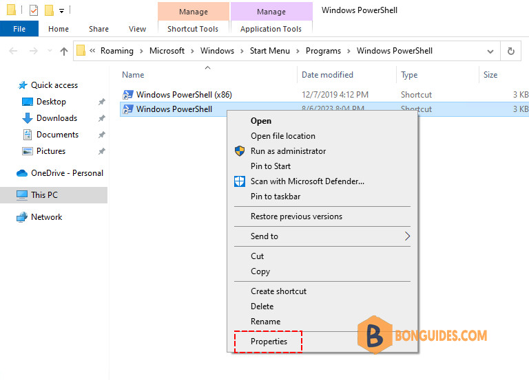Click the Back navigation arrow
The height and width of the screenshot is (380, 529).
[13, 51]
